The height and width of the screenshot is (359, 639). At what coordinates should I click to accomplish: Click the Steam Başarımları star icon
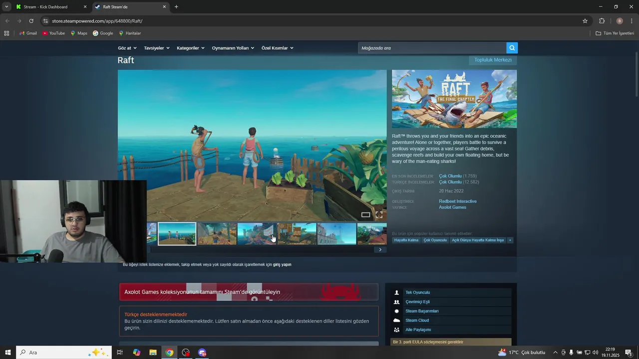pyautogui.click(x=397, y=311)
